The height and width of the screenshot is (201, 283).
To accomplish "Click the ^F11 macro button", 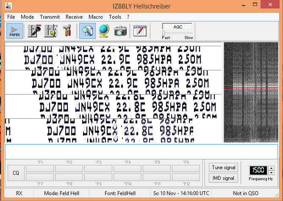I will pos(157,177).
